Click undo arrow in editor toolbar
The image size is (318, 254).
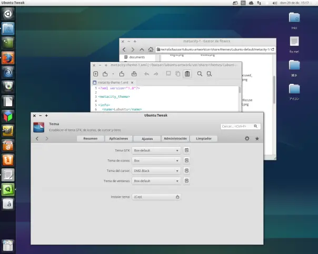click(147, 74)
